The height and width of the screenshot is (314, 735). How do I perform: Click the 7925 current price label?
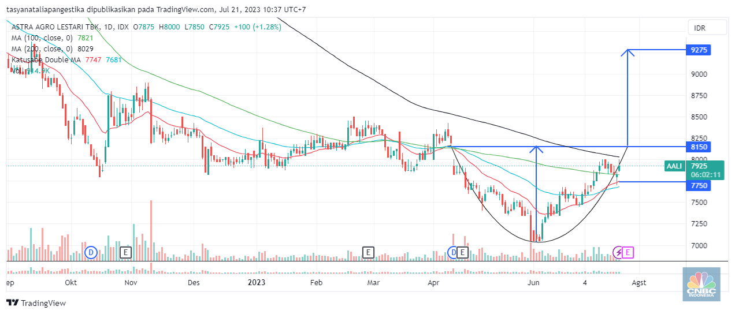coord(699,166)
